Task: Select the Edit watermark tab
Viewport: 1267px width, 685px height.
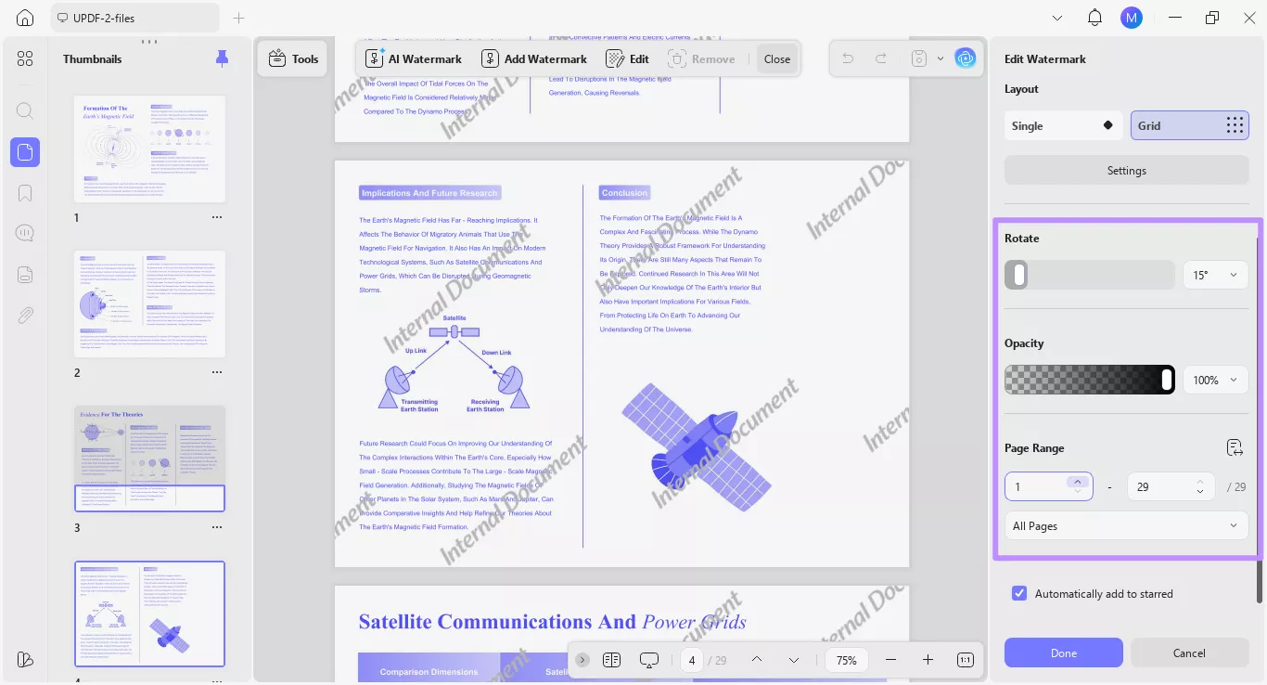Action: click(x=626, y=58)
